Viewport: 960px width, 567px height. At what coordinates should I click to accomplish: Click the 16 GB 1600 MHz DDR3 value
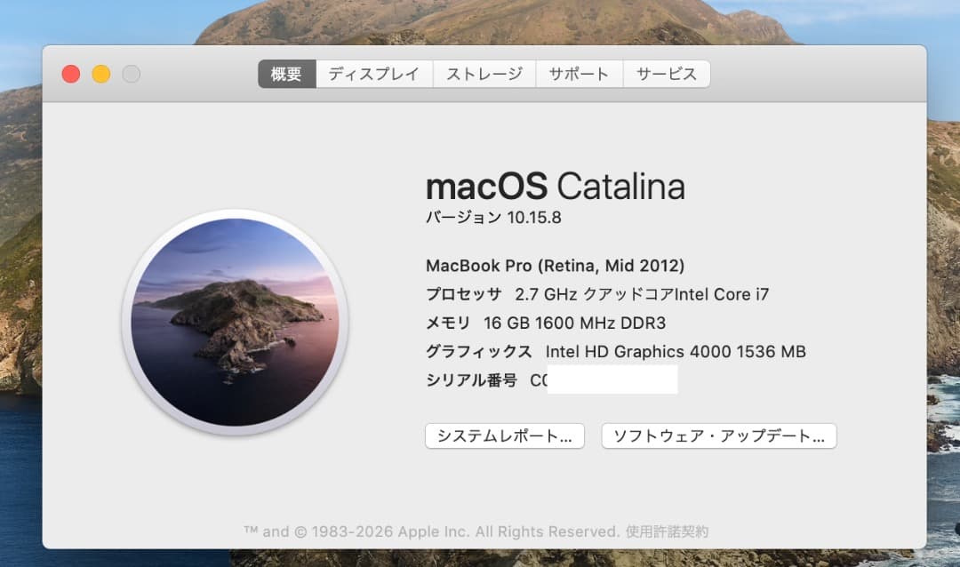click(x=574, y=323)
